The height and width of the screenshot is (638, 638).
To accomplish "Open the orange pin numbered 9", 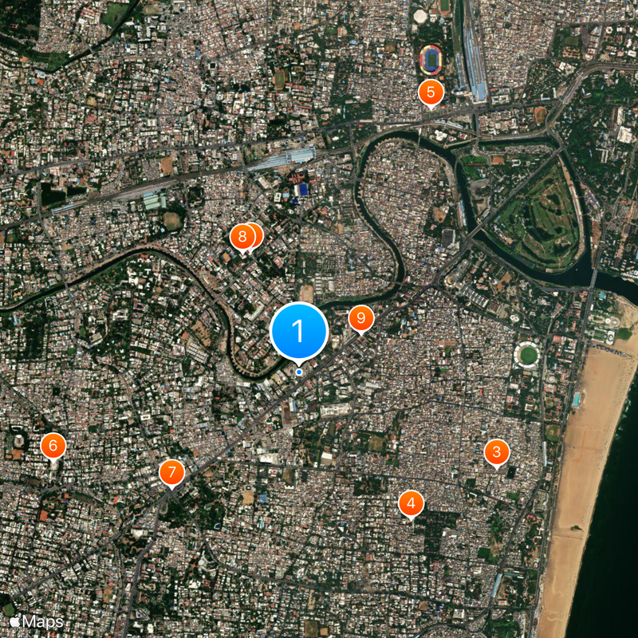I will tap(361, 318).
